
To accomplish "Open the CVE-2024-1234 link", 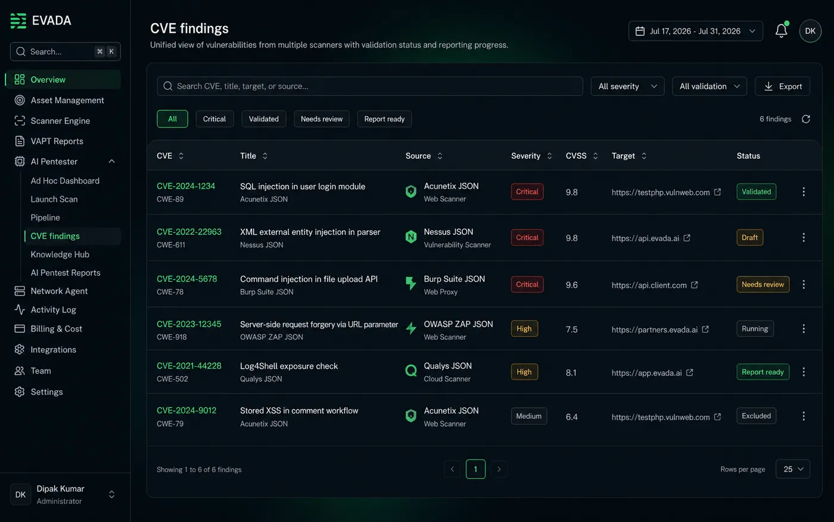I will tap(186, 186).
